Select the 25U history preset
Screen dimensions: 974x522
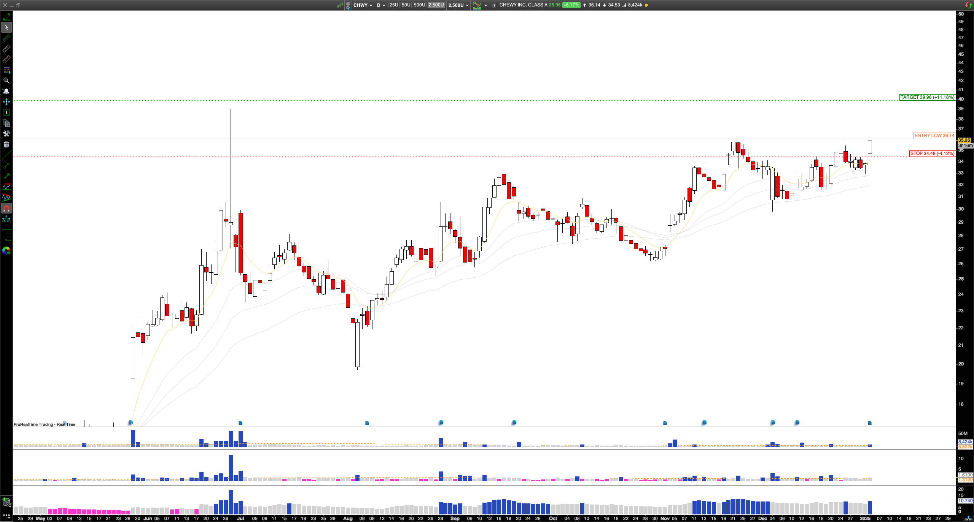coord(393,5)
